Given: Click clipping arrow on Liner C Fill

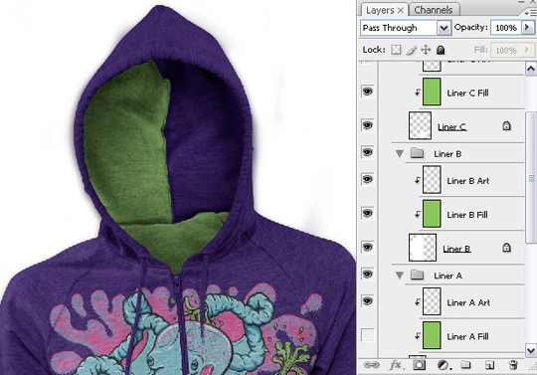Looking at the screenshot, I should [418, 93].
